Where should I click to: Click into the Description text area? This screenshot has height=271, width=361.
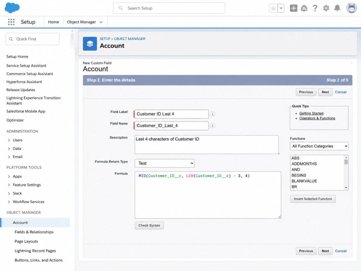207,144
